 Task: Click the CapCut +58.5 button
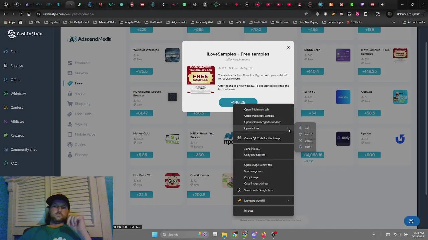click(x=369, y=113)
